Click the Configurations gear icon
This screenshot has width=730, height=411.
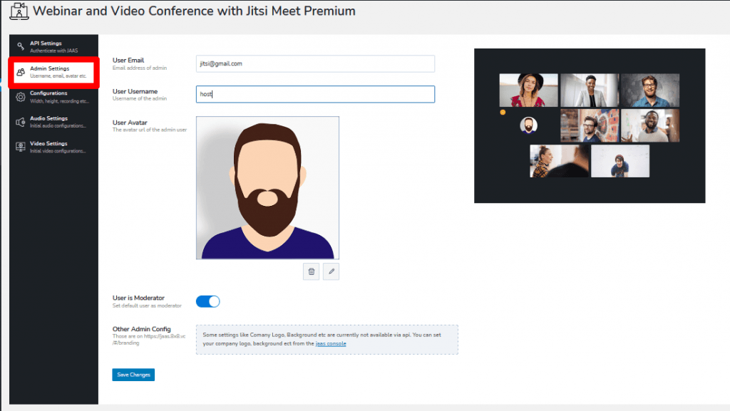tap(21, 97)
